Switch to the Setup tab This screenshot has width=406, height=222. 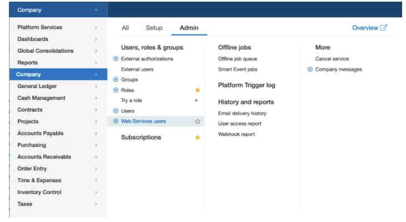[154, 28]
